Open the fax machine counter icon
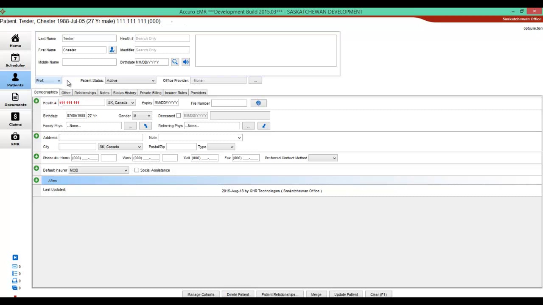The width and height of the screenshot is (543, 305). point(14,281)
